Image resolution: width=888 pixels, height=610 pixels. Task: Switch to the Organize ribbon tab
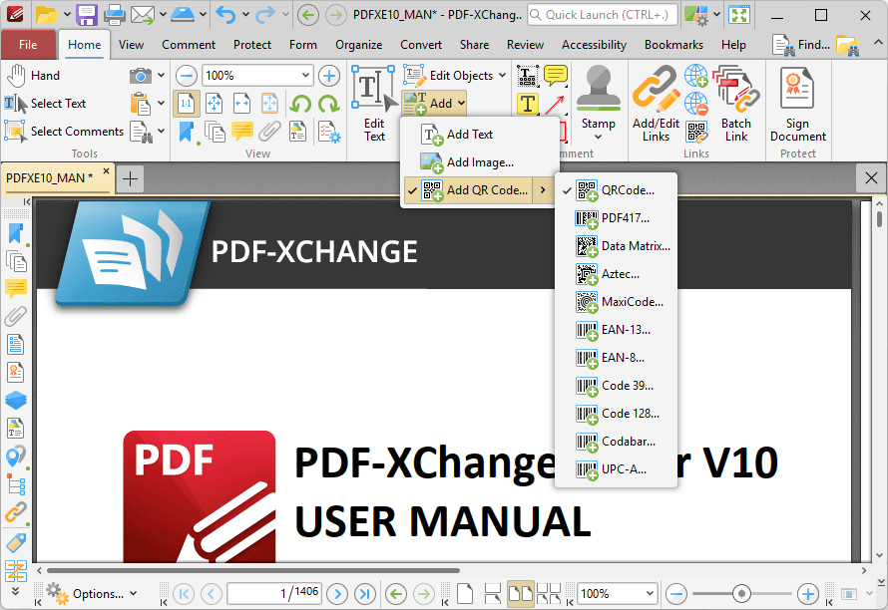358,45
